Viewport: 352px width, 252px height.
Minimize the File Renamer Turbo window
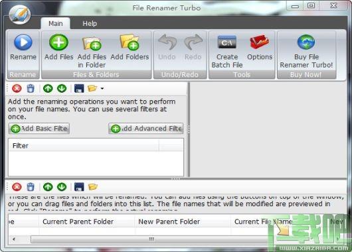295,5
